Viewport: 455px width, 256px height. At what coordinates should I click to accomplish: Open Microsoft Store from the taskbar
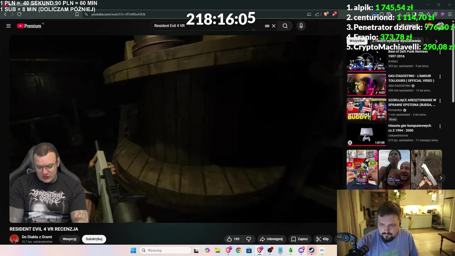pyautogui.click(x=249, y=250)
